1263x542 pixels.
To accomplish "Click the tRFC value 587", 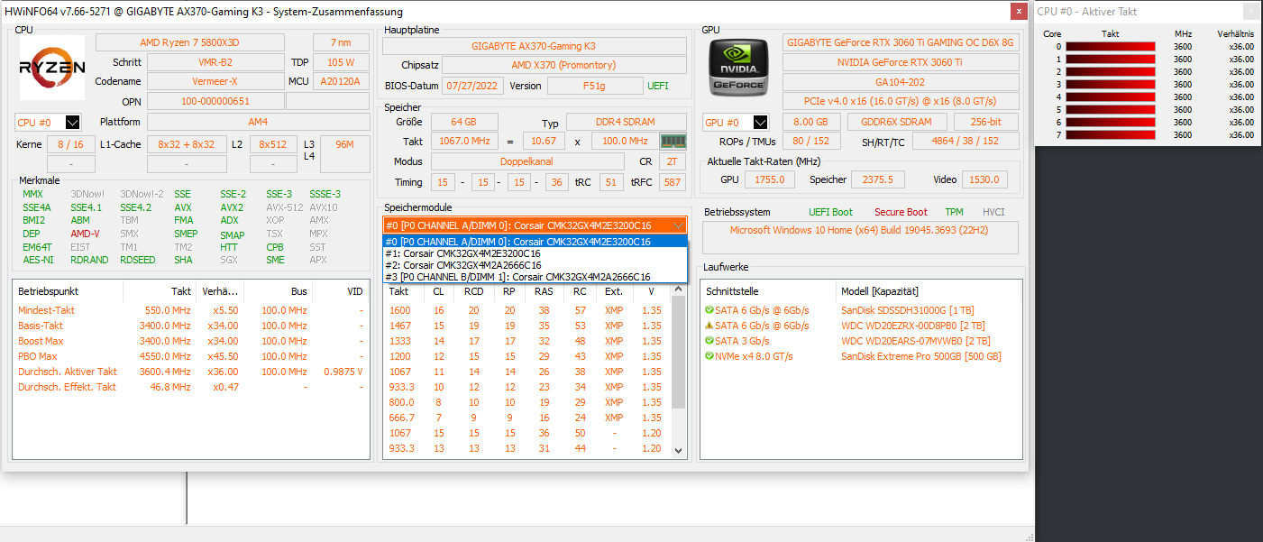I will coord(672,181).
